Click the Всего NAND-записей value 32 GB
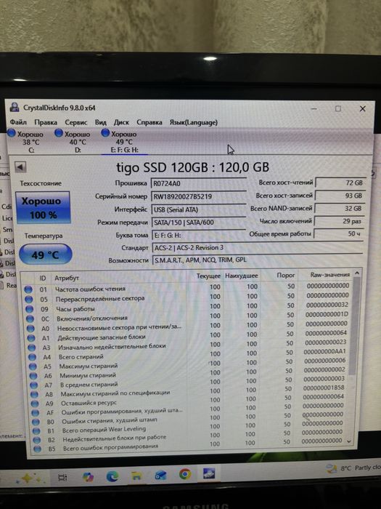Screen dimensions: 381x509 tap(340, 209)
